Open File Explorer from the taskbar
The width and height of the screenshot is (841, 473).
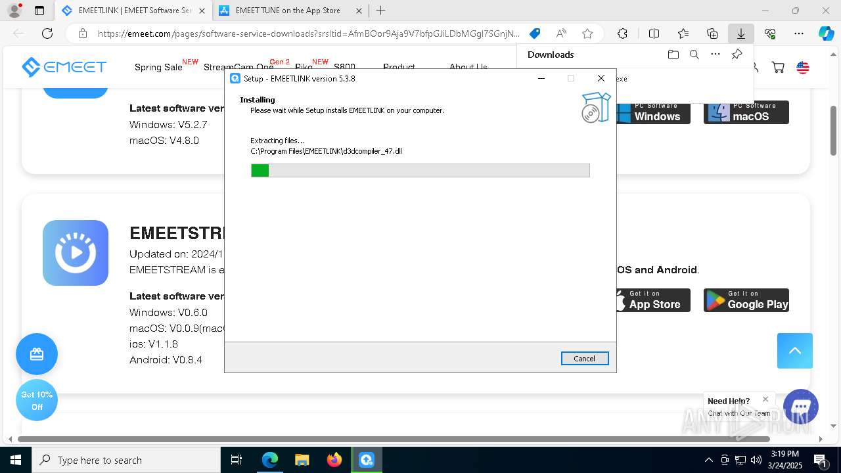(302, 460)
